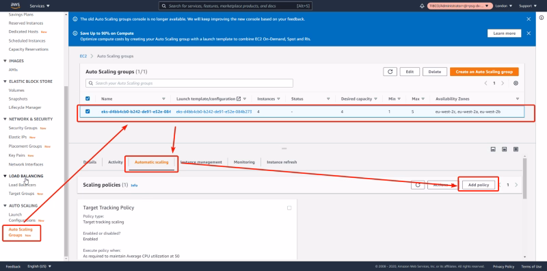Viewport: 547px width, 271px height.
Task: Uncheck the eks-d4bb4cb0 group checkbox
Action: tap(88, 112)
